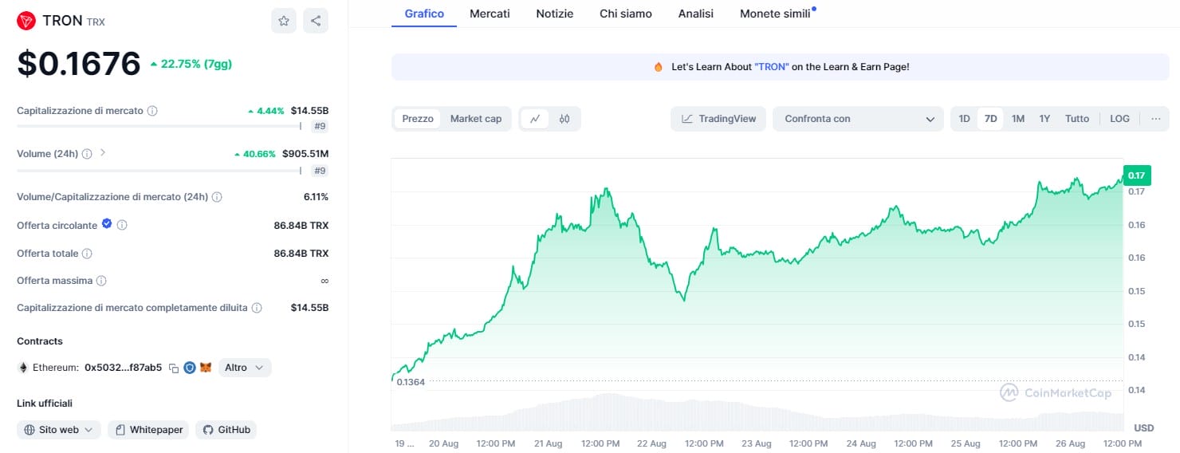The image size is (1180, 453).
Task: Open the TradingView chart button
Action: (x=718, y=119)
